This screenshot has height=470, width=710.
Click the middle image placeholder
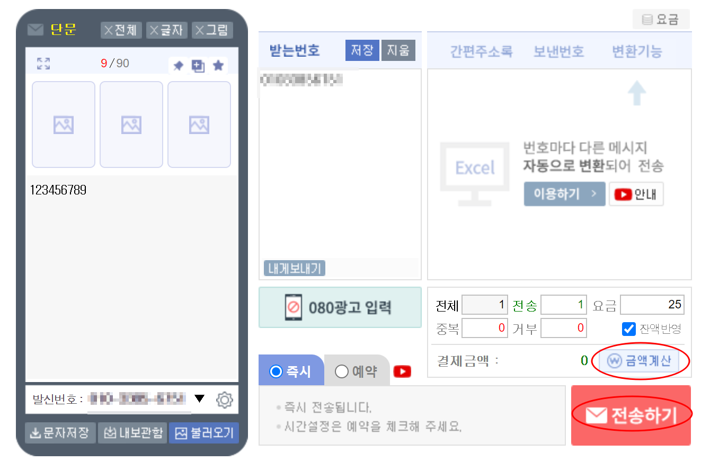(131, 124)
